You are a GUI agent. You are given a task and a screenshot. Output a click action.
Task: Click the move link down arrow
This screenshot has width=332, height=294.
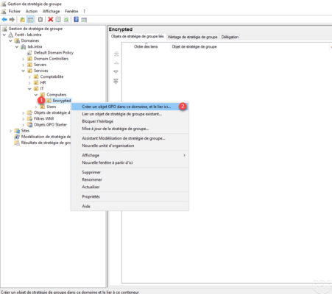[116, 72]
